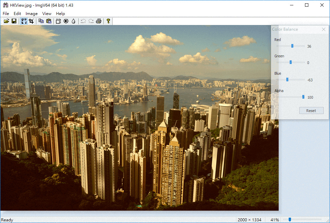This screenshot has height=223, width=330.
Task: Click the 2000 × 1334 dimensions text
Action: (x=250, y=220)
